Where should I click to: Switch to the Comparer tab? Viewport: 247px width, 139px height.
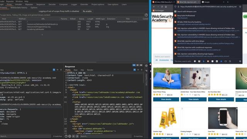(63, 4)
